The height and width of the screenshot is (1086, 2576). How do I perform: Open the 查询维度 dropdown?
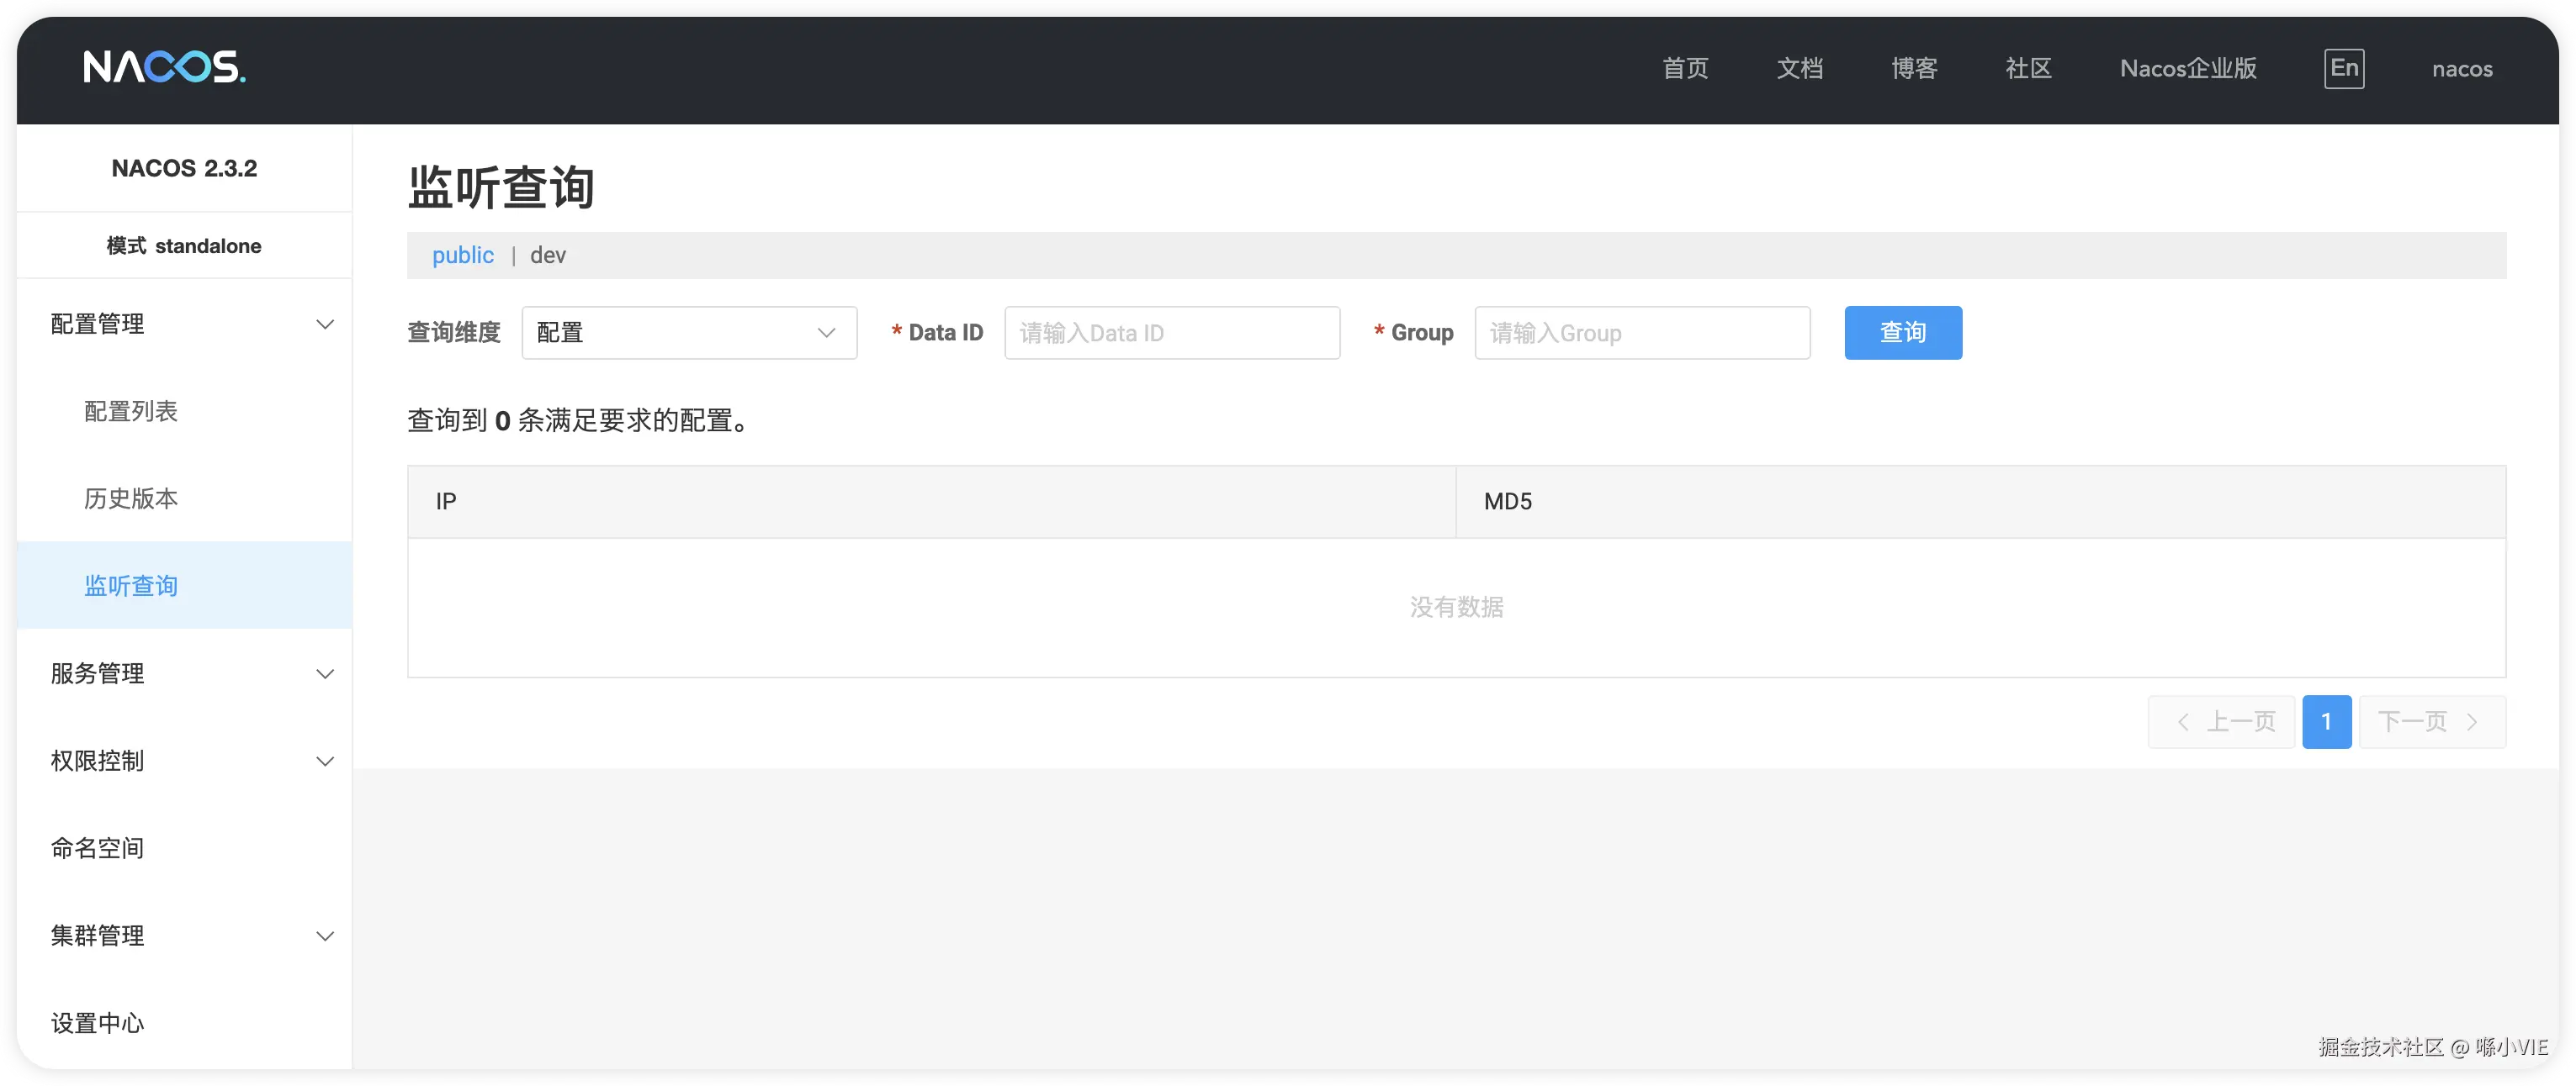click(x=689, y=333)
